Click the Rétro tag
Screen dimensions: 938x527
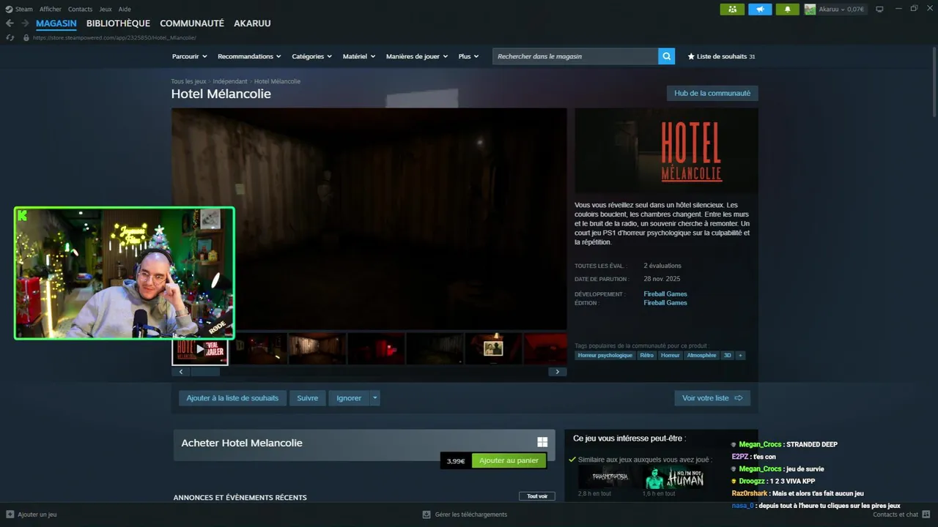646,355
